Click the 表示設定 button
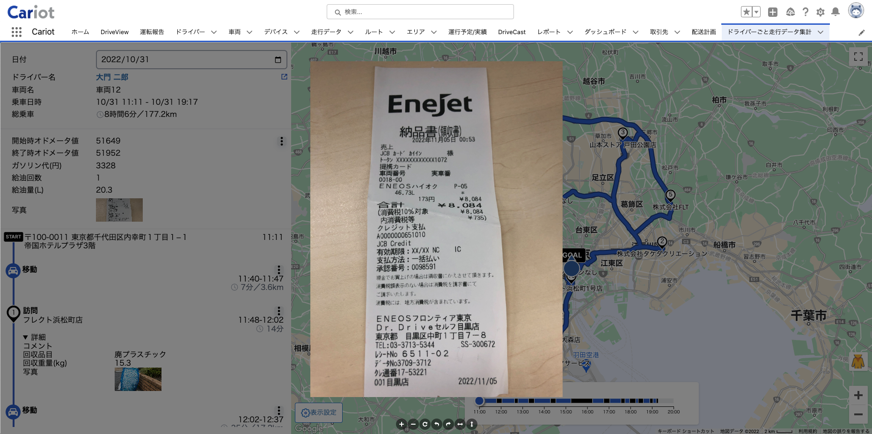872x434 pixels. click(x=319, y=413)
